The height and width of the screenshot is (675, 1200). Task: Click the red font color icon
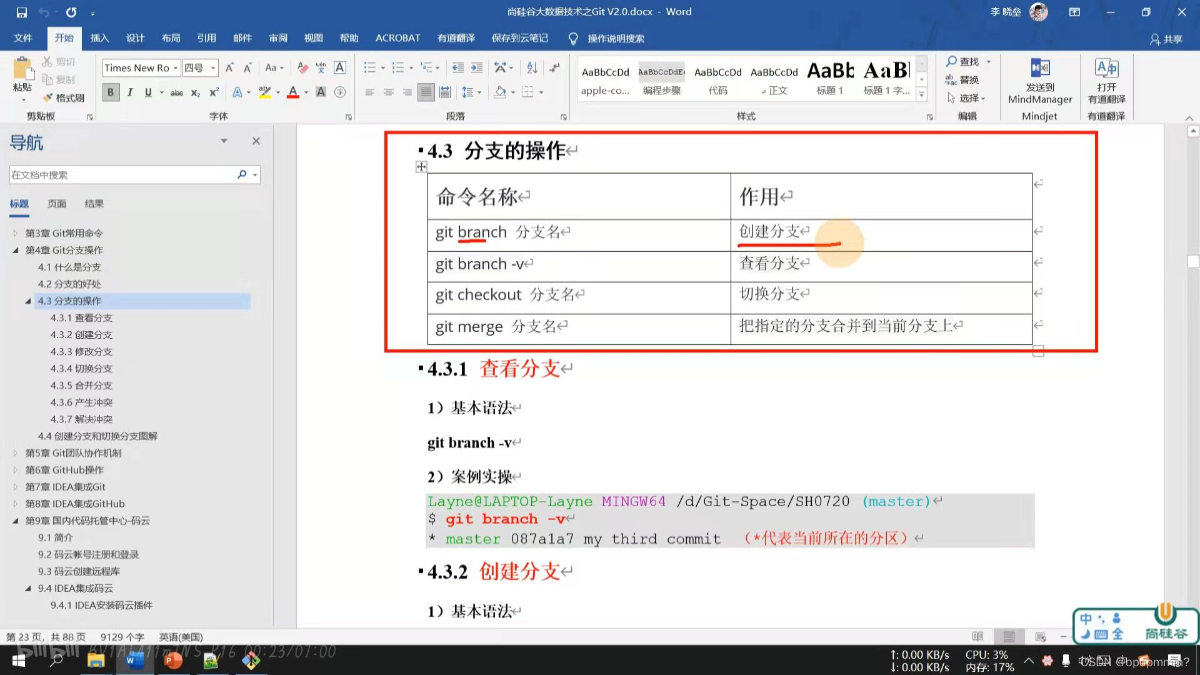292,92
